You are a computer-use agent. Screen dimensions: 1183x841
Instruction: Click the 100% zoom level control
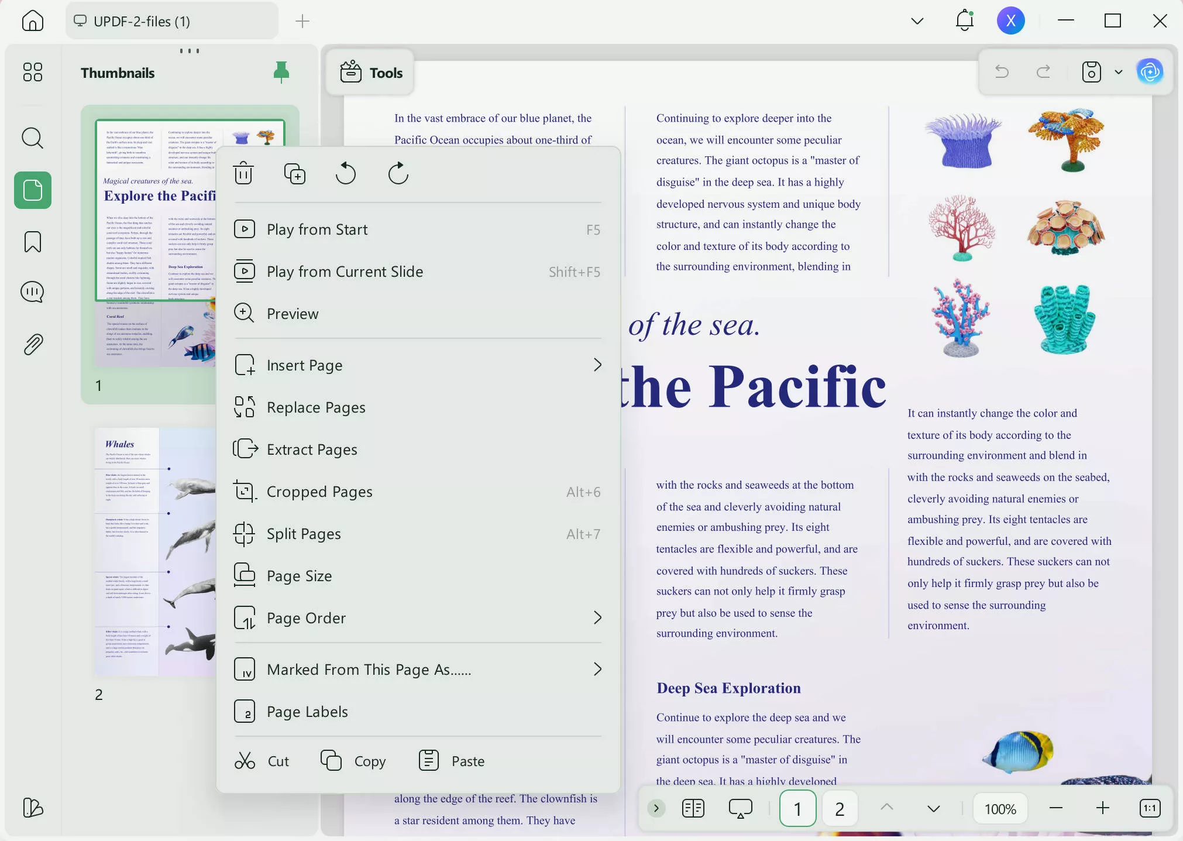click(x=999, y=808)
